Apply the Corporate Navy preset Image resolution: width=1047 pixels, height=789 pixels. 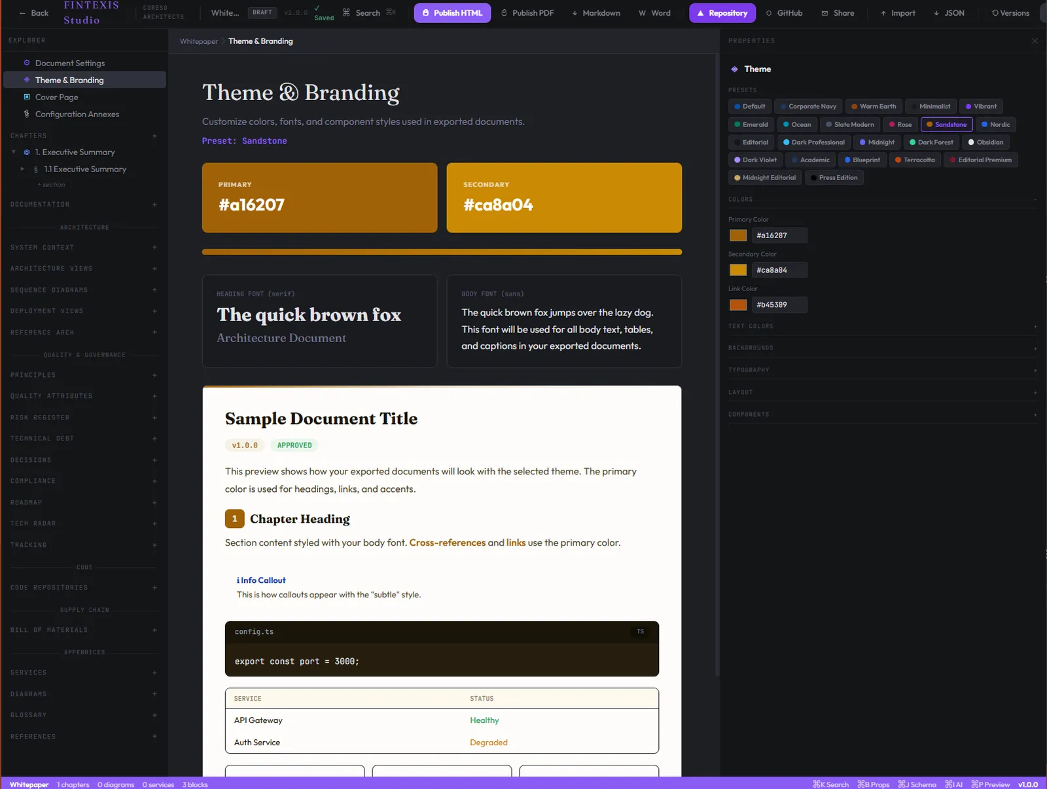pos(808,106)
